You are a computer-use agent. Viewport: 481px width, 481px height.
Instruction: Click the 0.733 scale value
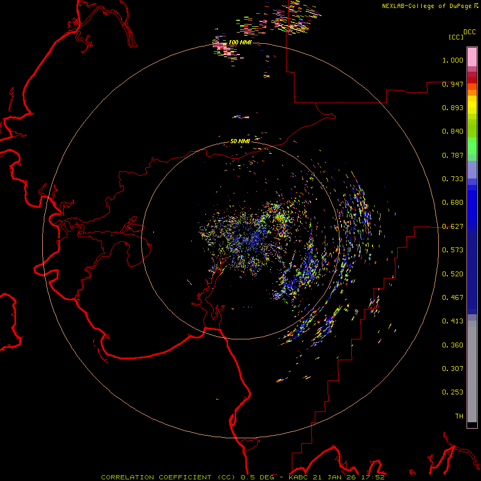tap(453, 179)
